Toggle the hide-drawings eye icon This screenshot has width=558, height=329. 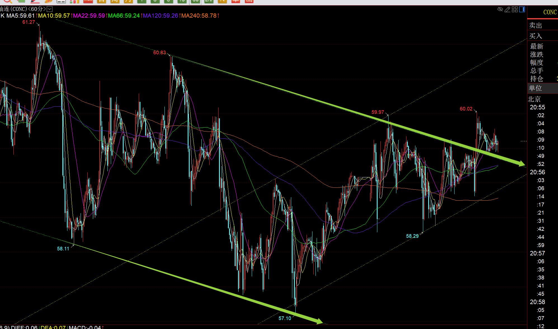[500, 10]
